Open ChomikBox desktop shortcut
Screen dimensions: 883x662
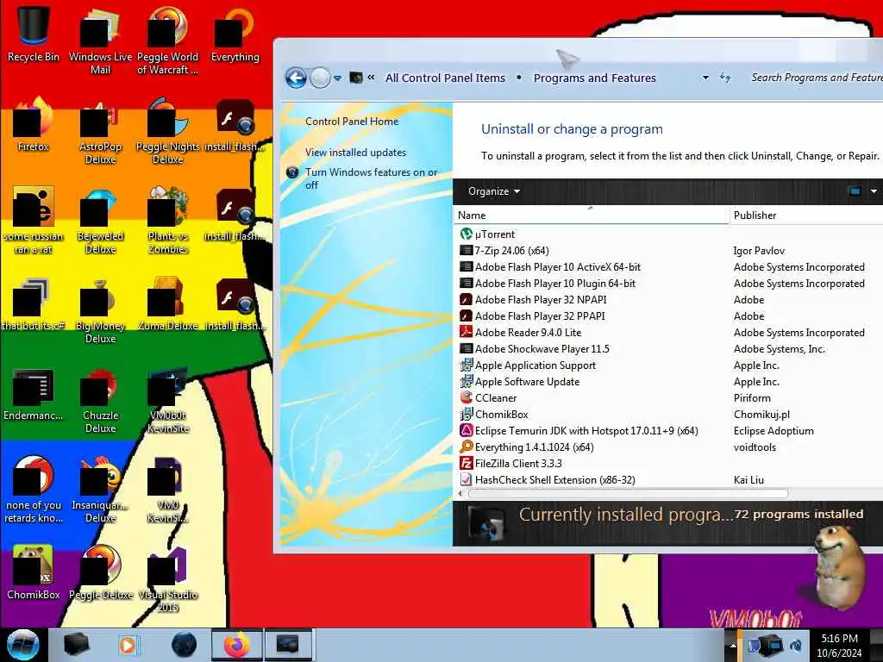(33, 573)
